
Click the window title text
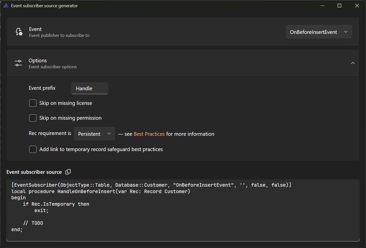[x=44, y=5]
